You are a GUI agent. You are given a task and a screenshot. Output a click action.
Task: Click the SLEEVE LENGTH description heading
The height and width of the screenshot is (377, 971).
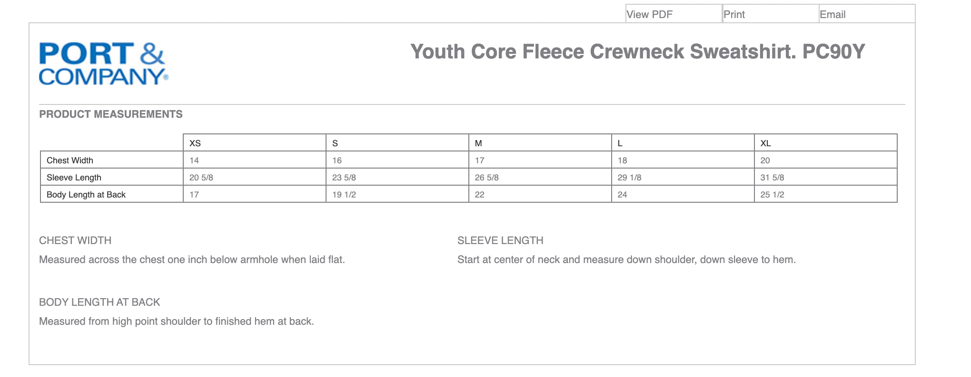(500, 240)
